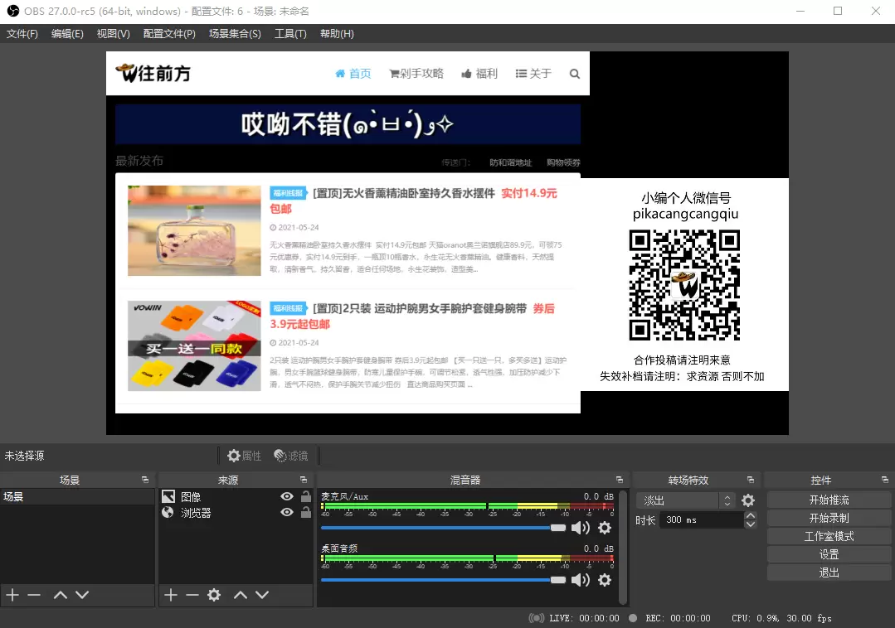This screenshot has height=628, width=895.
Task: Select the 图像 source row
Action: click(x=236, y=496)
